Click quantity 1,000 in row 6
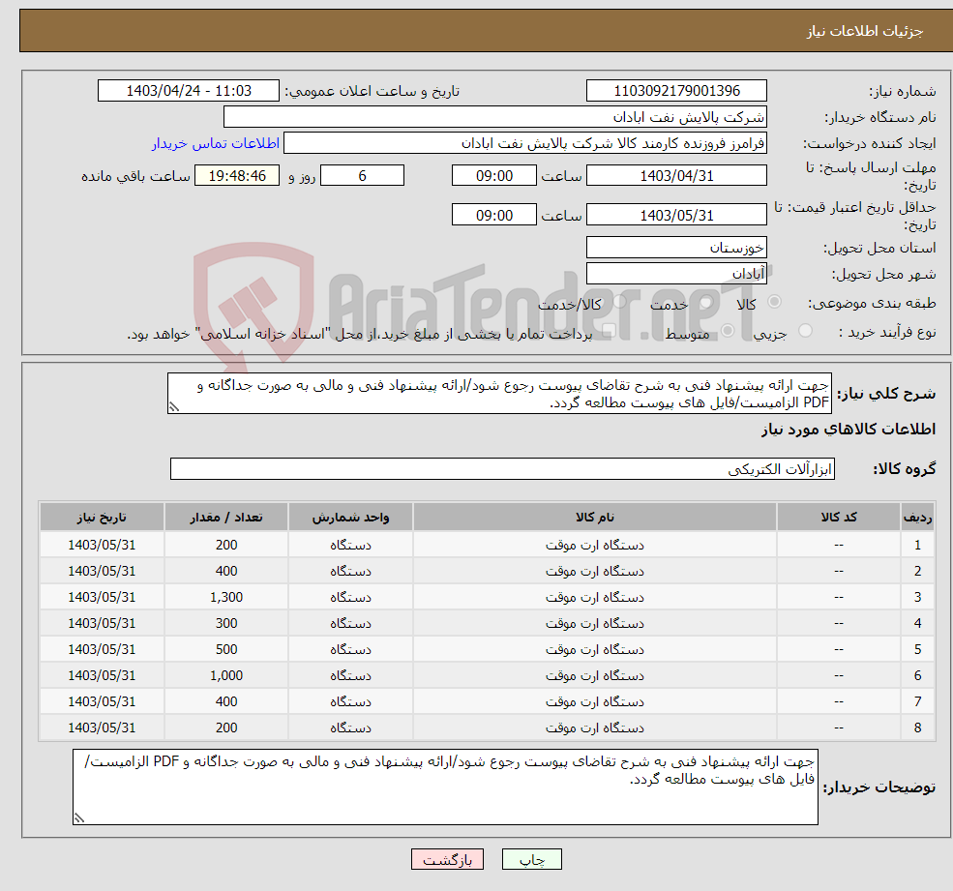 tap(226, 675)
